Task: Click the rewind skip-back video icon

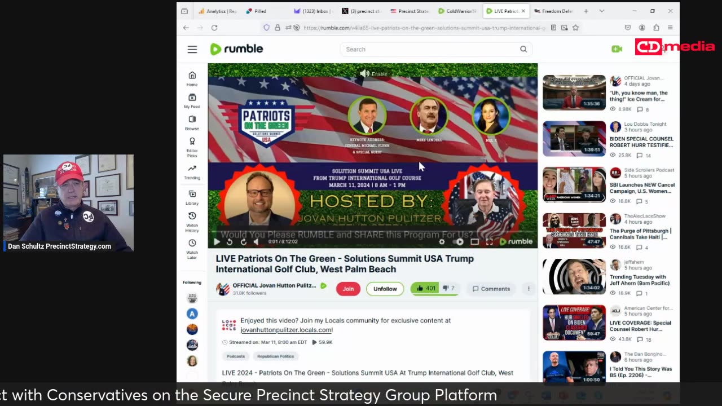Action: (x=230, y=242)
